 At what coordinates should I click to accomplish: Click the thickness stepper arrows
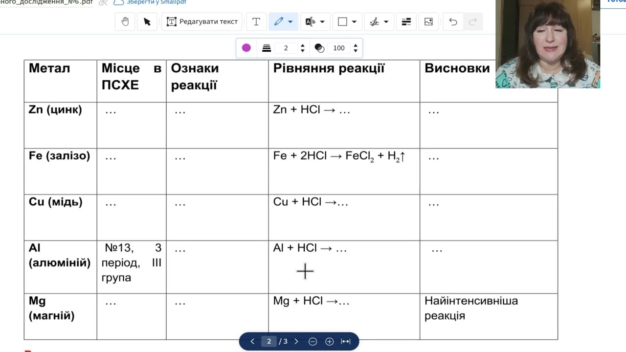pos(302,48)
